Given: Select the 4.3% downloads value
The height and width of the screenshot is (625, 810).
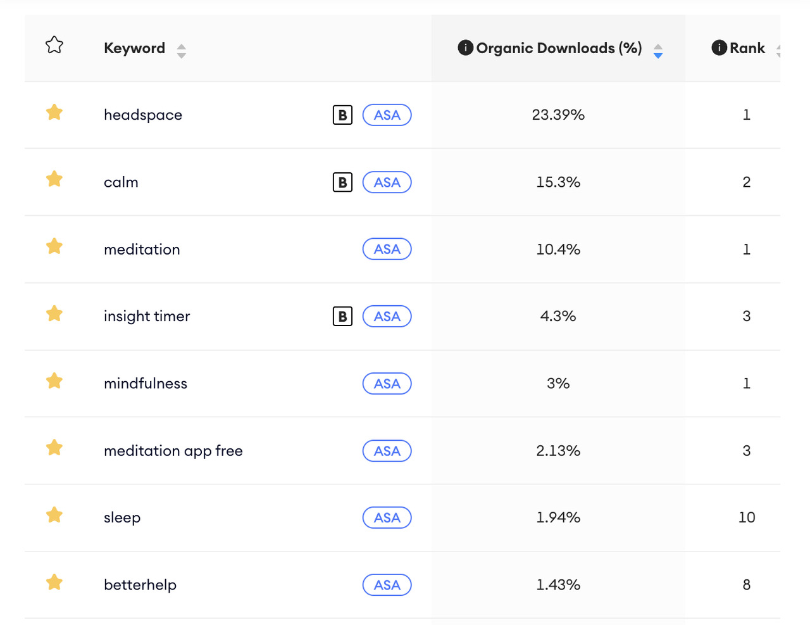Looking at the screenshot, I should point(558,316).
